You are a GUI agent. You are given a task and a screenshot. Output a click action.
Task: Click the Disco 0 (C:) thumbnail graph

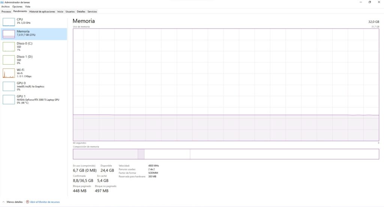click(x=9, y=47)
